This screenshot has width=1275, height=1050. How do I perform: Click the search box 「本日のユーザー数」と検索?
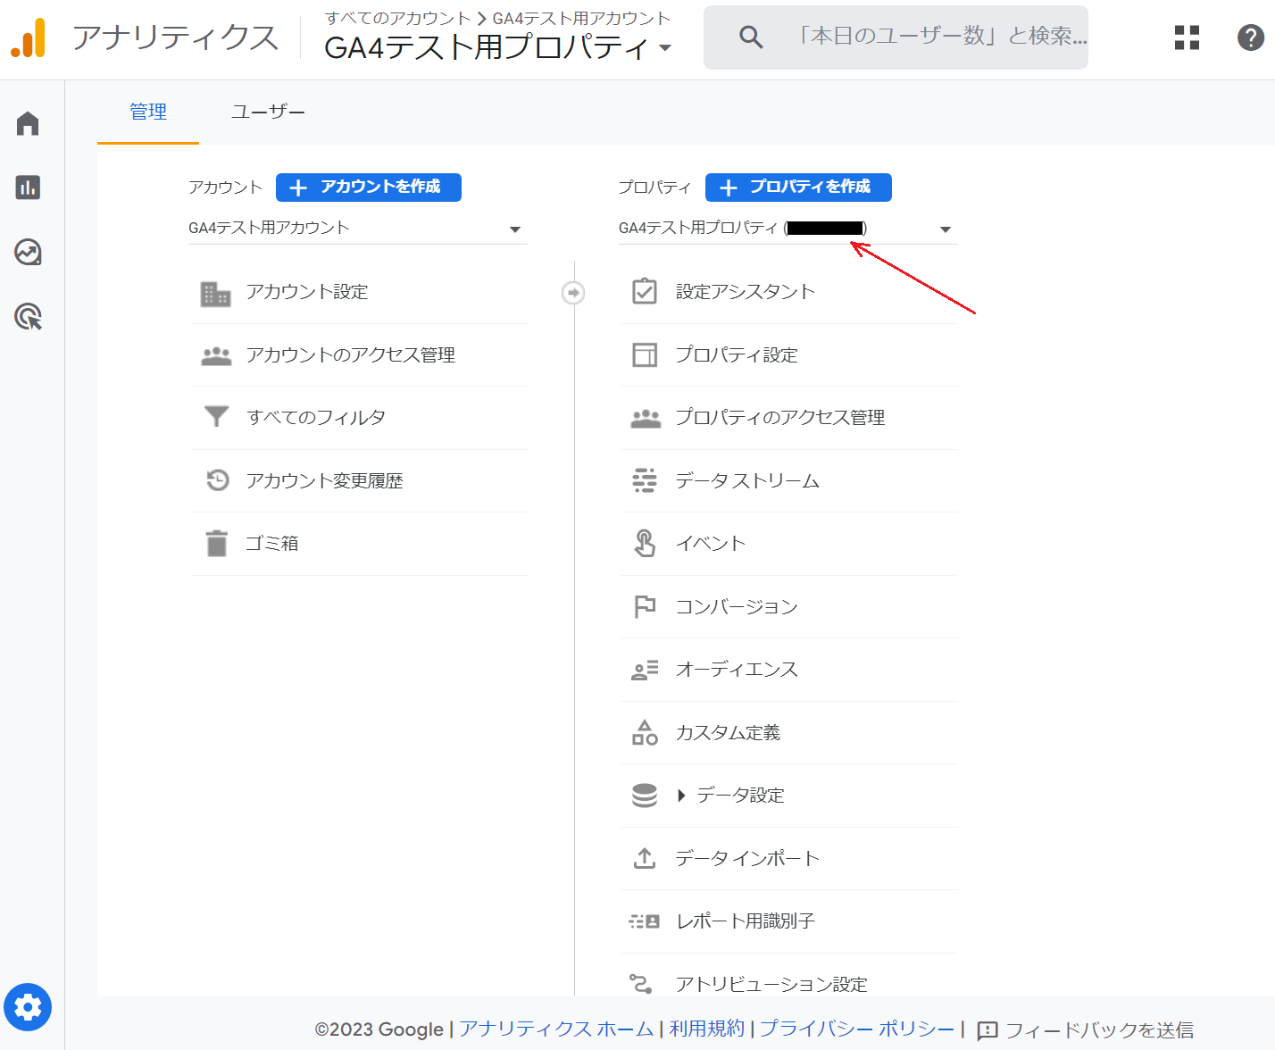point(896,37)
